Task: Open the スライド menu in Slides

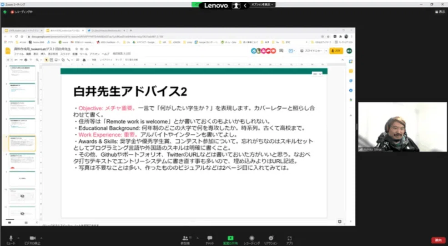Action: click(65, 54)
